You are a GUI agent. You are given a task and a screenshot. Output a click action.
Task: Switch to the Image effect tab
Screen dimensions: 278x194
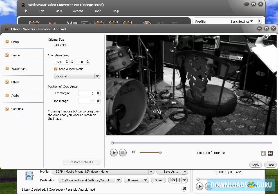[x=15, y=55]
